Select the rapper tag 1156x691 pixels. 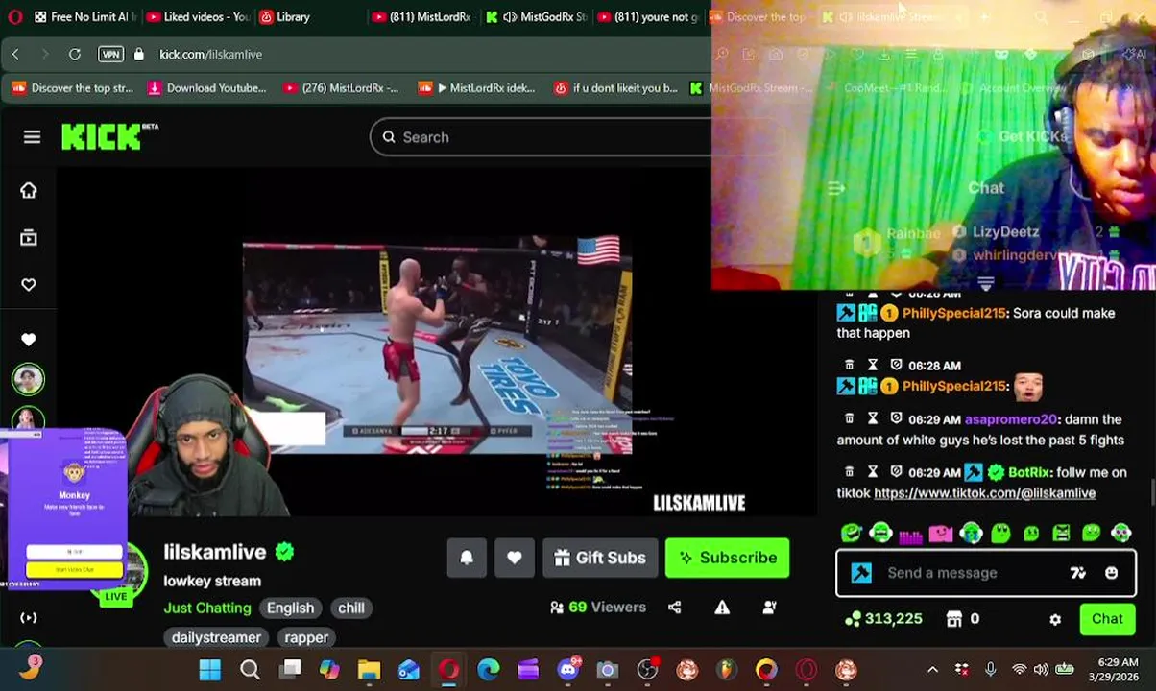pos(306,637)
